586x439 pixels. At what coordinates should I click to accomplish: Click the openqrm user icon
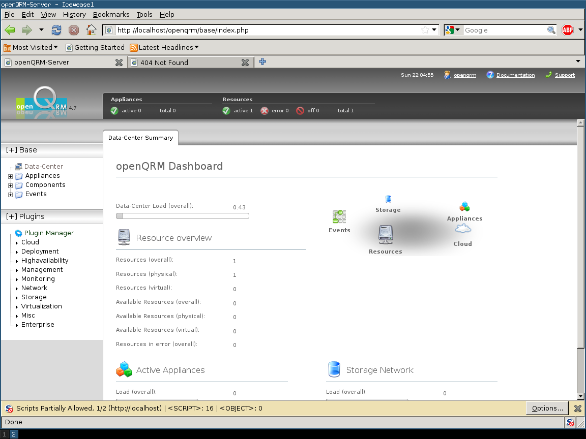(x=447, y=75)
